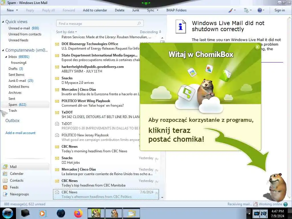Click envelope icon of harkerheights message
The height and width of the screenshot is (219, 292).
tap(57, 67)
